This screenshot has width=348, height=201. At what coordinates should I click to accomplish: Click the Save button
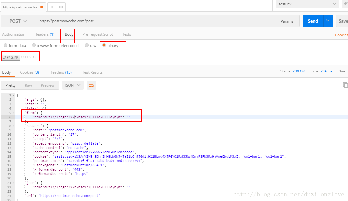(342, 21)
